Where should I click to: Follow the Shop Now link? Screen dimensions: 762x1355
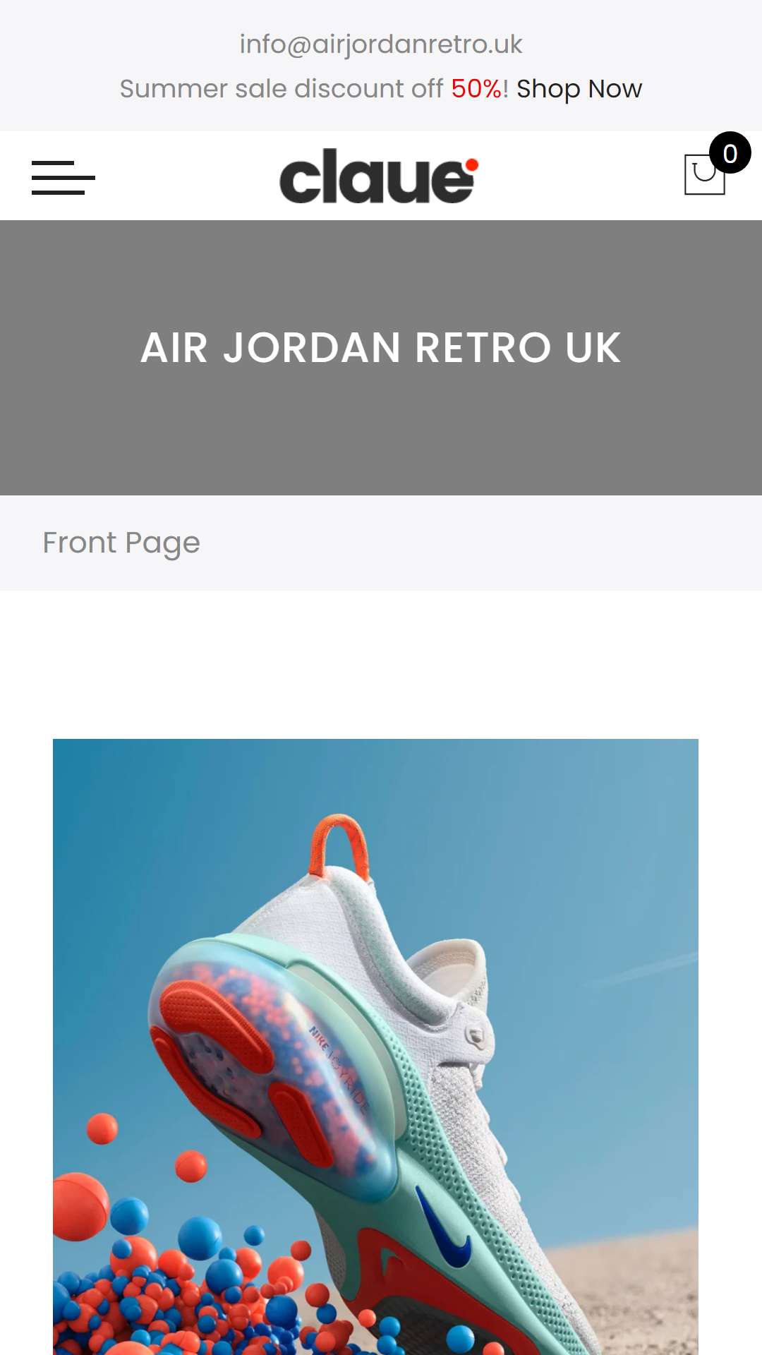click(579, 89)
